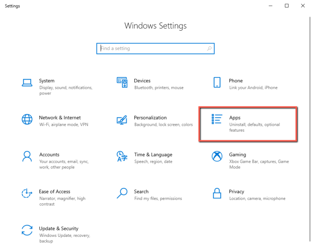
Task: Click the Gaming Xbox icon
Action: pyautogui.click(x=217, y=156)
